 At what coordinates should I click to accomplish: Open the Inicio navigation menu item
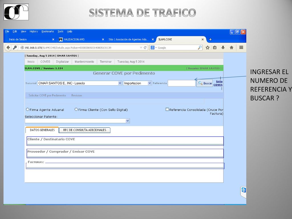[x=31, y=62]
